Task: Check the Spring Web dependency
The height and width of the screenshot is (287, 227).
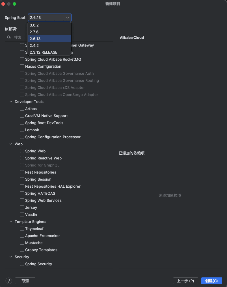Action: pyautogui.click(x=22, y=151)
